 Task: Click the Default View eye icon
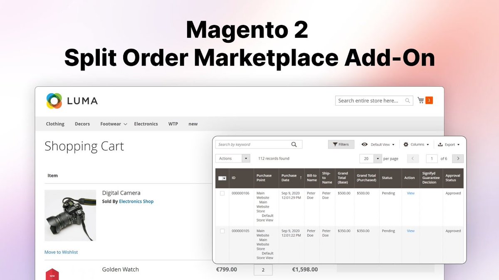[x=365, y=144]
